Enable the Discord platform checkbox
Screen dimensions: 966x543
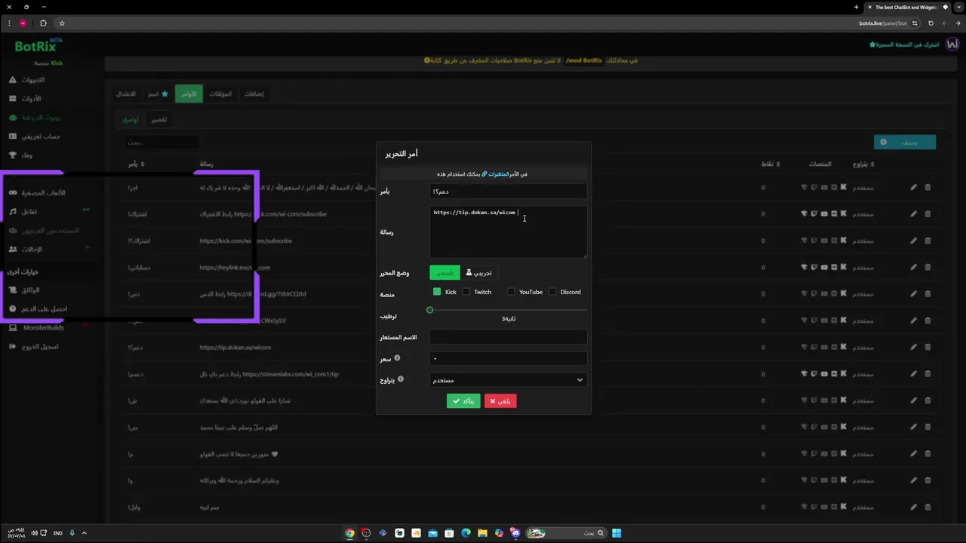point(552,292)
